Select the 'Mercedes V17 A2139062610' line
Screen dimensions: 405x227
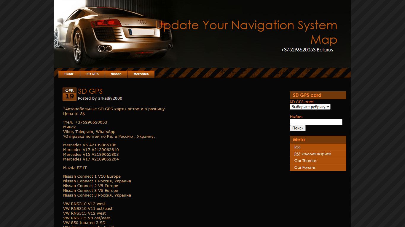click(x=91, y=150)
